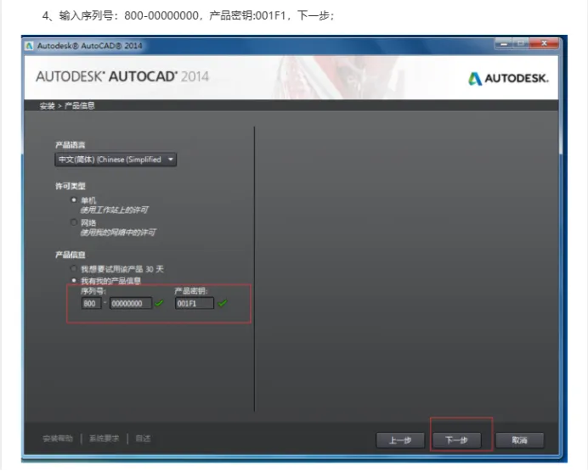Click the 序列号 label
588x471 pixels.
pyautogui.click(x=93, y=291)
